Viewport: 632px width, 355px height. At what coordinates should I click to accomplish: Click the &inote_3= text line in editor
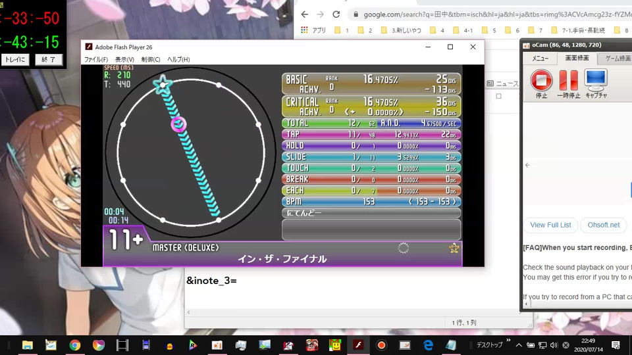[x=211, y=281]
